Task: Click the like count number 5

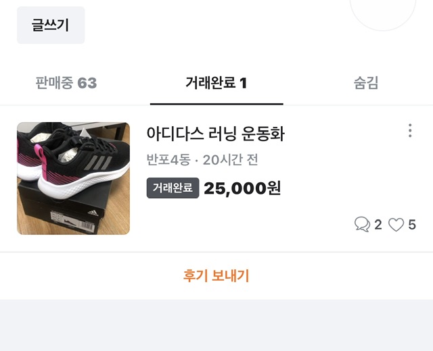Action: pos(411,225)
